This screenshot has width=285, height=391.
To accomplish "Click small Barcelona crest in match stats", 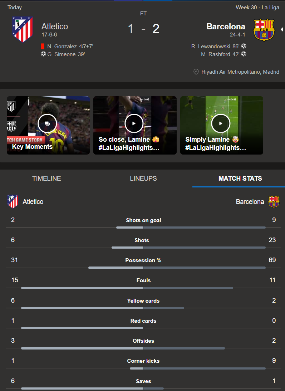I will (274, 201).
